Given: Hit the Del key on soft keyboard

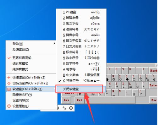Looking at the screenshot, I should pos(79,100).
